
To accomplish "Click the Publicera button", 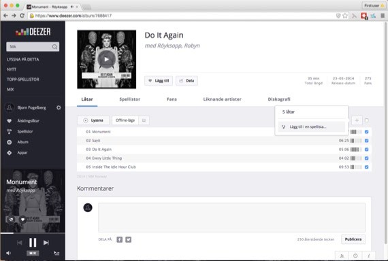I will pos(353,239).
